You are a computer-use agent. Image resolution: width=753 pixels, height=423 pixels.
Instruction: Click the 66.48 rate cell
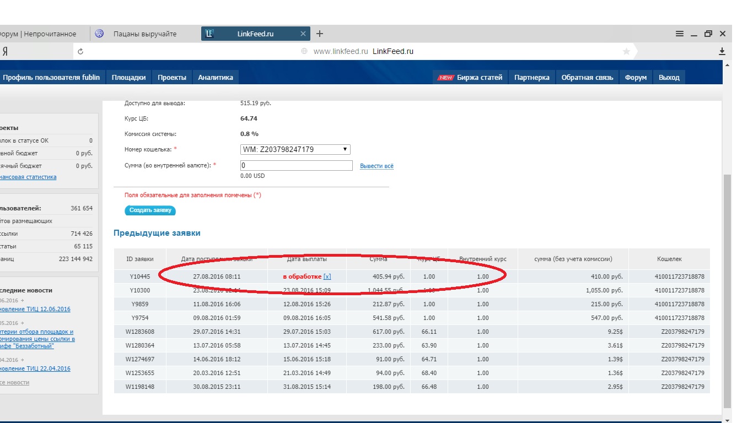(x=429, y=387)
